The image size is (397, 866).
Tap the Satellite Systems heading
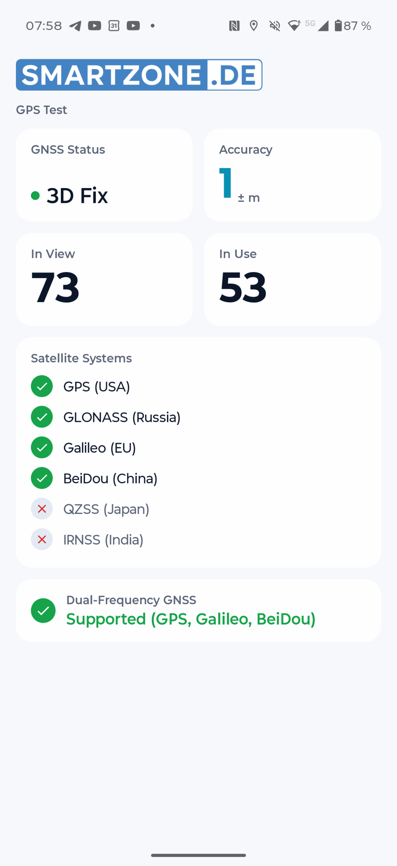pos(81,358)
